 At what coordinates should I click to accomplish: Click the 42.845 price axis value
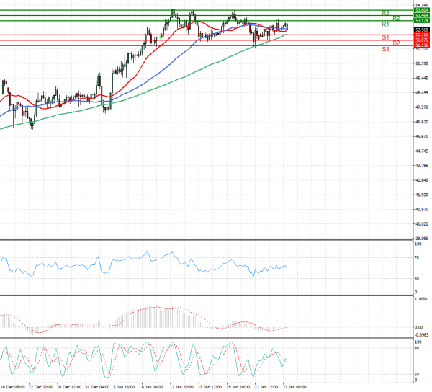coord(422,180)
